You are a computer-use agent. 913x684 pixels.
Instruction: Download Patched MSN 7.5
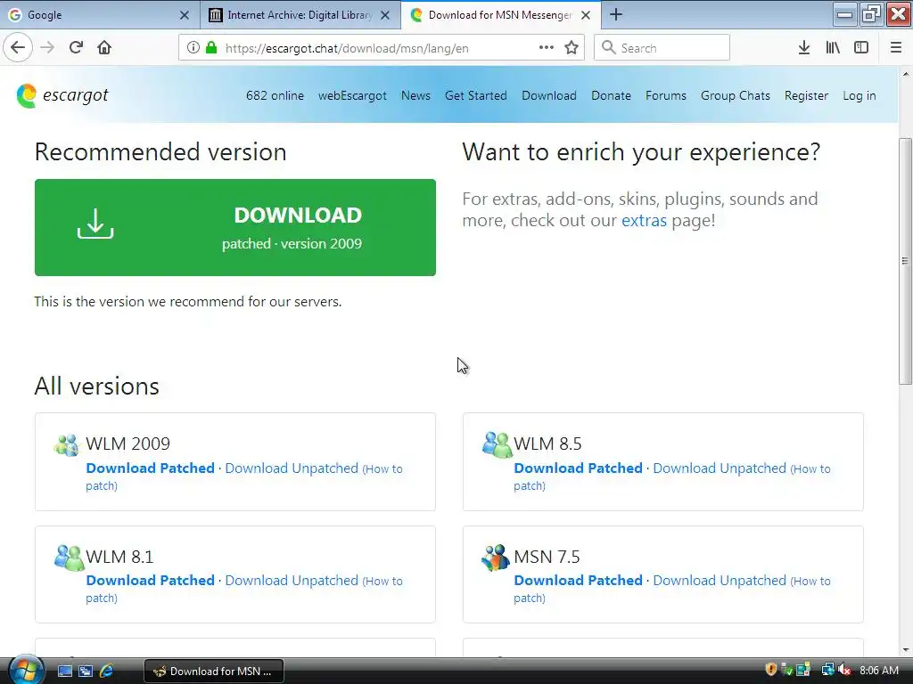click(x=578, y=581)
